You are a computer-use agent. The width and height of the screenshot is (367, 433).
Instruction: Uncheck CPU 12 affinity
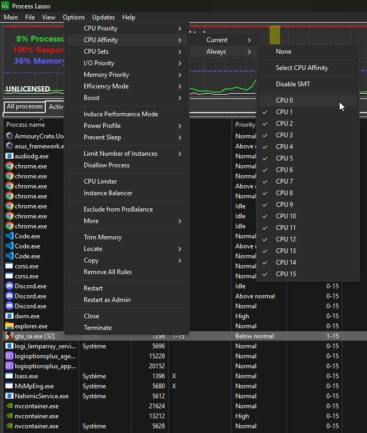308,239
